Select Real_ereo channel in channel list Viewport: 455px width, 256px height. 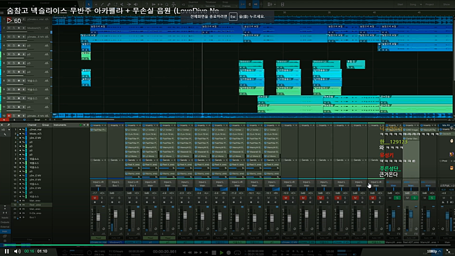coord(35,205)
